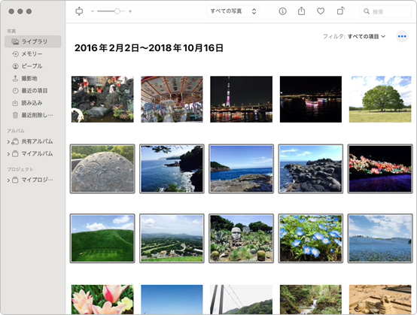Screen dimensions: 417x315
Task: Select the pink tulips photo
Action: (102, 300)
